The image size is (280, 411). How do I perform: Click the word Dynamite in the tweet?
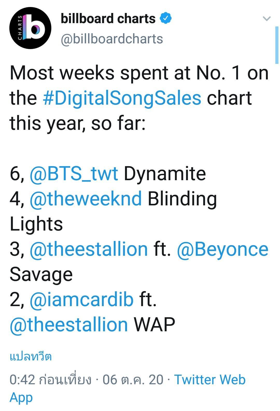coord(165,173)
